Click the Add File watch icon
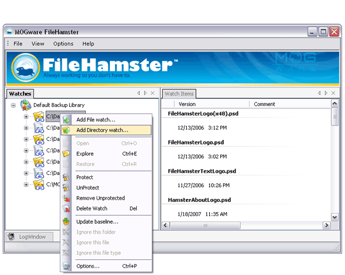The width and height of the screenshot is (345, 275). [x=66, y=120]
